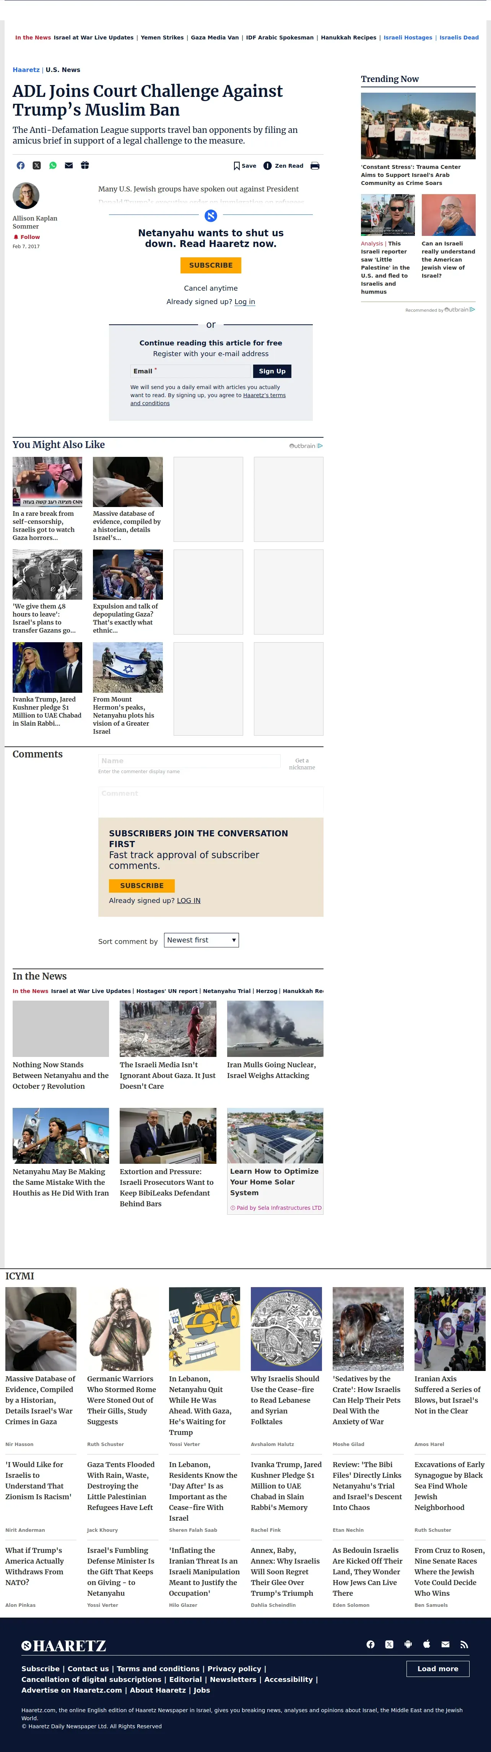Select Gaza Media Van topic
The height and width of the screenshot is (1752, 491).
pyautogui.click(x=215, y=38)
